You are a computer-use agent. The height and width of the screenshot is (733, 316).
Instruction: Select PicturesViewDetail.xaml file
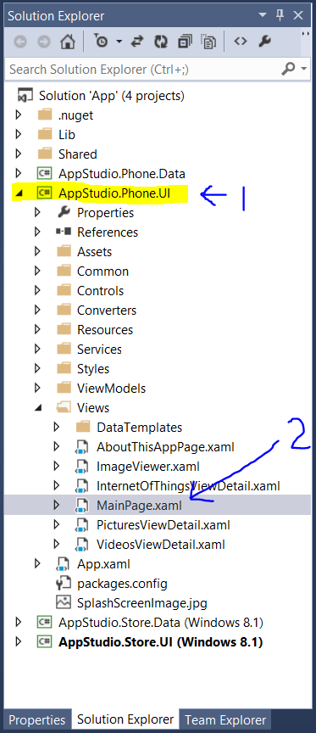pos(164,525)
